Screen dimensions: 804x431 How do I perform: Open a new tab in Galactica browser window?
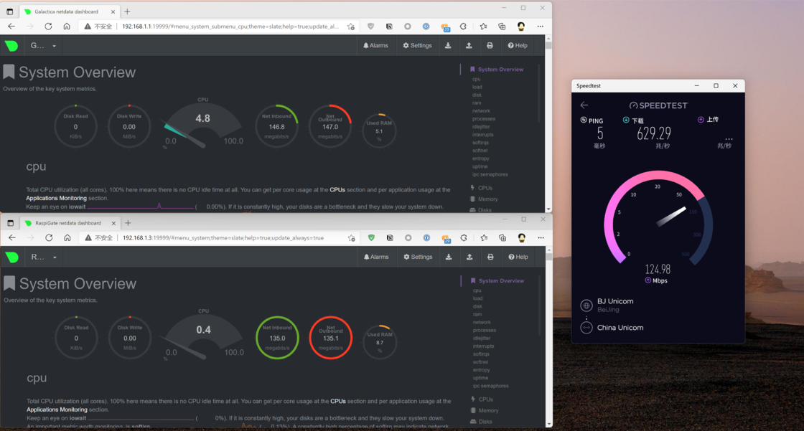(127, 11)
